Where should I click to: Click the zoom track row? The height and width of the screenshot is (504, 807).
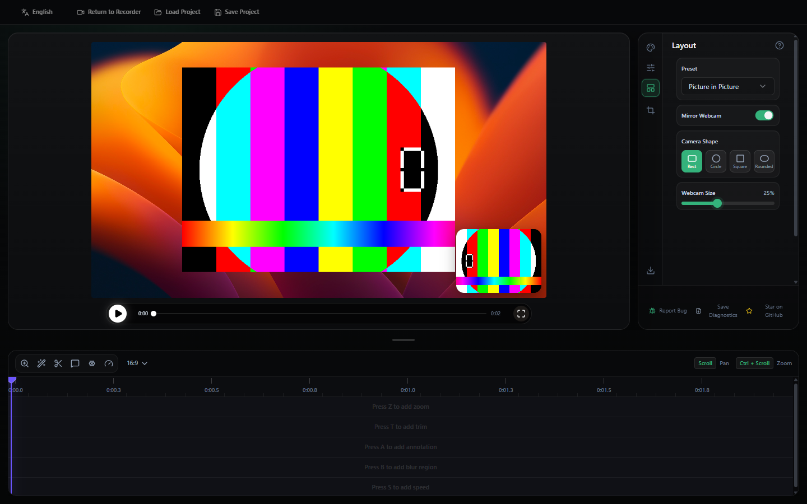pos(401,407)
